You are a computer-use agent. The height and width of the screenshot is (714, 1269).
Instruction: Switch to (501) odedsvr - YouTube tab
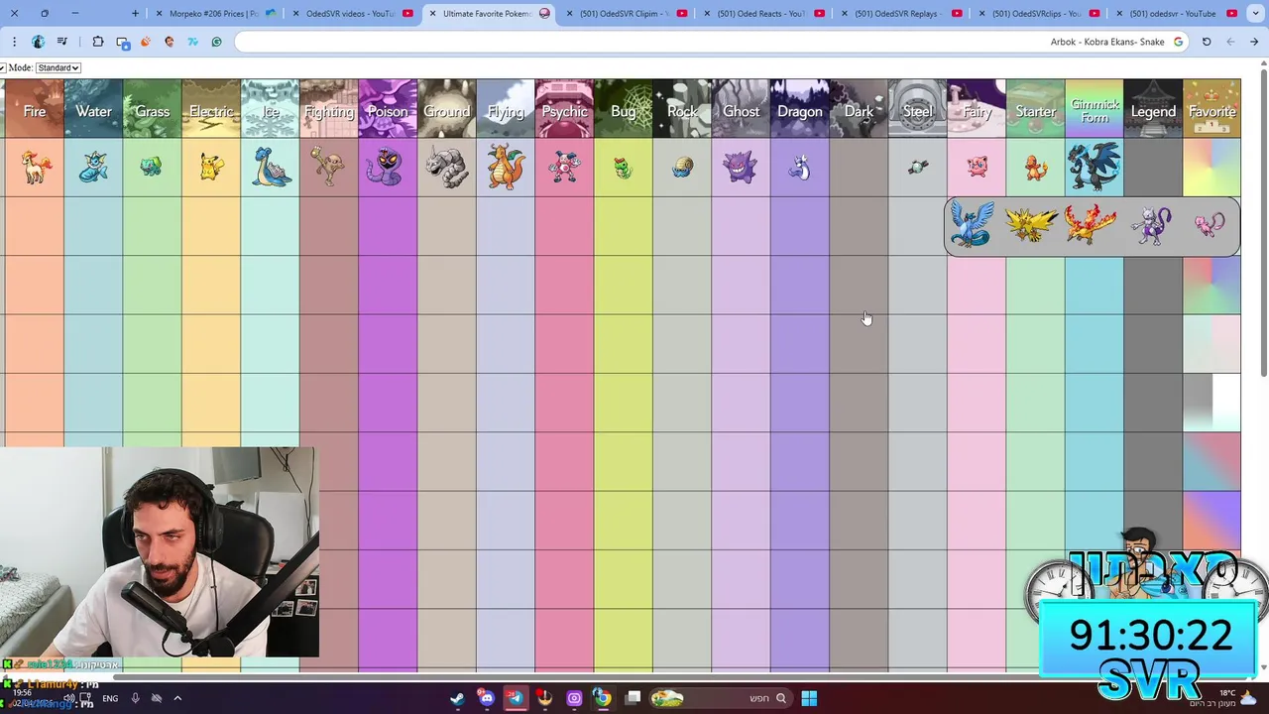(1174, 14)
